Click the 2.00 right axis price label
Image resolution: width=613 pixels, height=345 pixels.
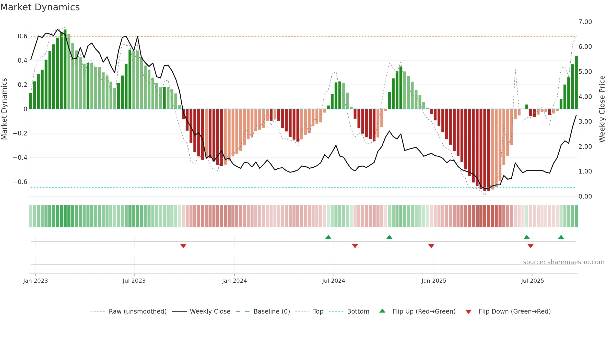585,147
